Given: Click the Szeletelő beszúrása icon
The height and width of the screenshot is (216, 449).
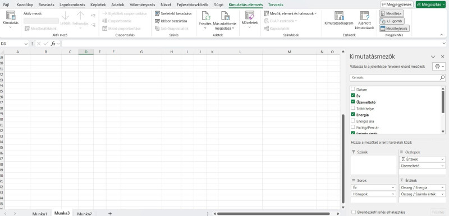Looking at the screenshot, I should pyautogui.click(x=157, y=13).
